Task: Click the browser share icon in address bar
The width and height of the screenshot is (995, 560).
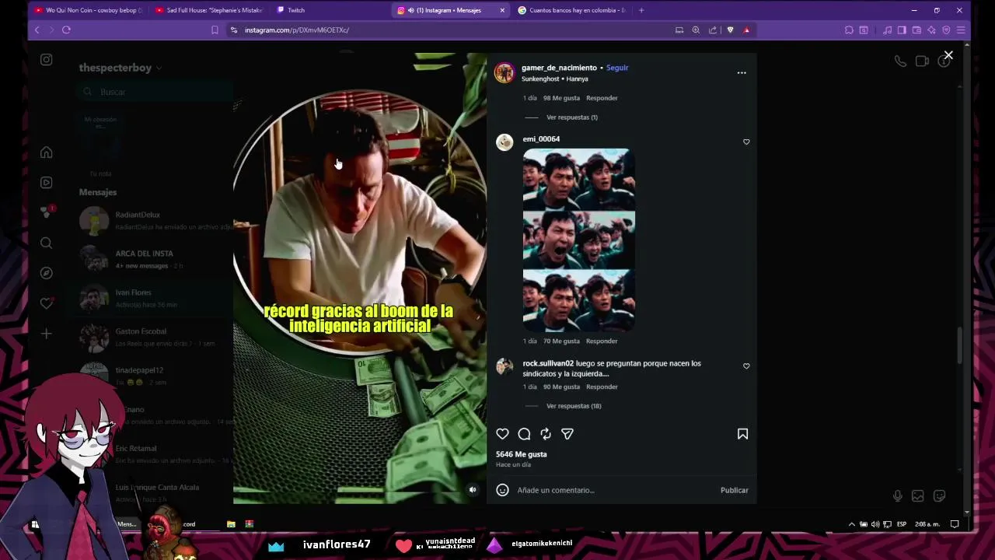Action: click(713, 30)
